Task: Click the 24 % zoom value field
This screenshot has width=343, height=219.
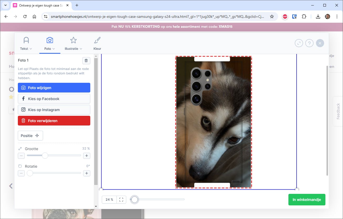Action: coord(109,200)
